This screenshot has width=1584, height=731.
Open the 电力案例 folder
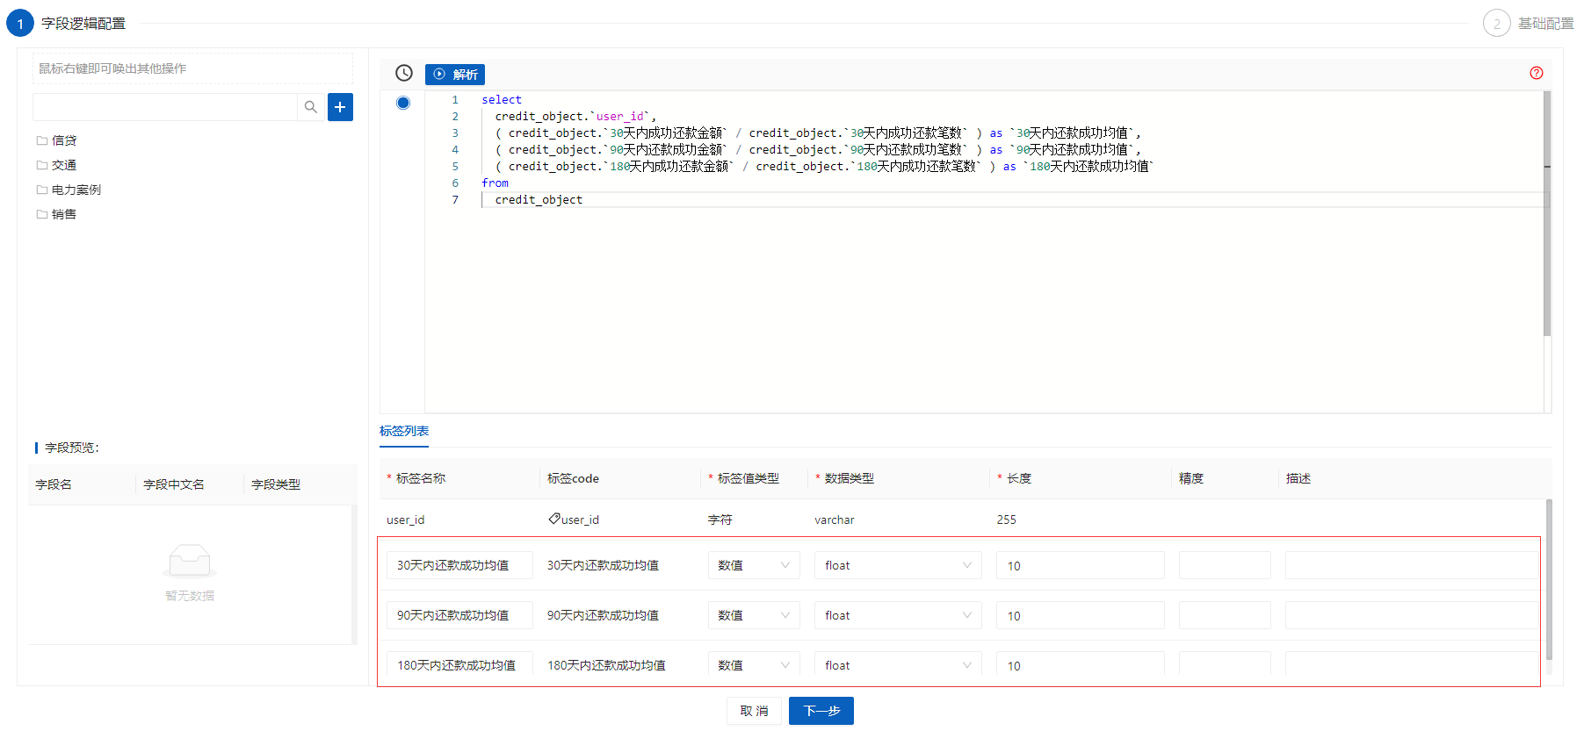[76, 190]
